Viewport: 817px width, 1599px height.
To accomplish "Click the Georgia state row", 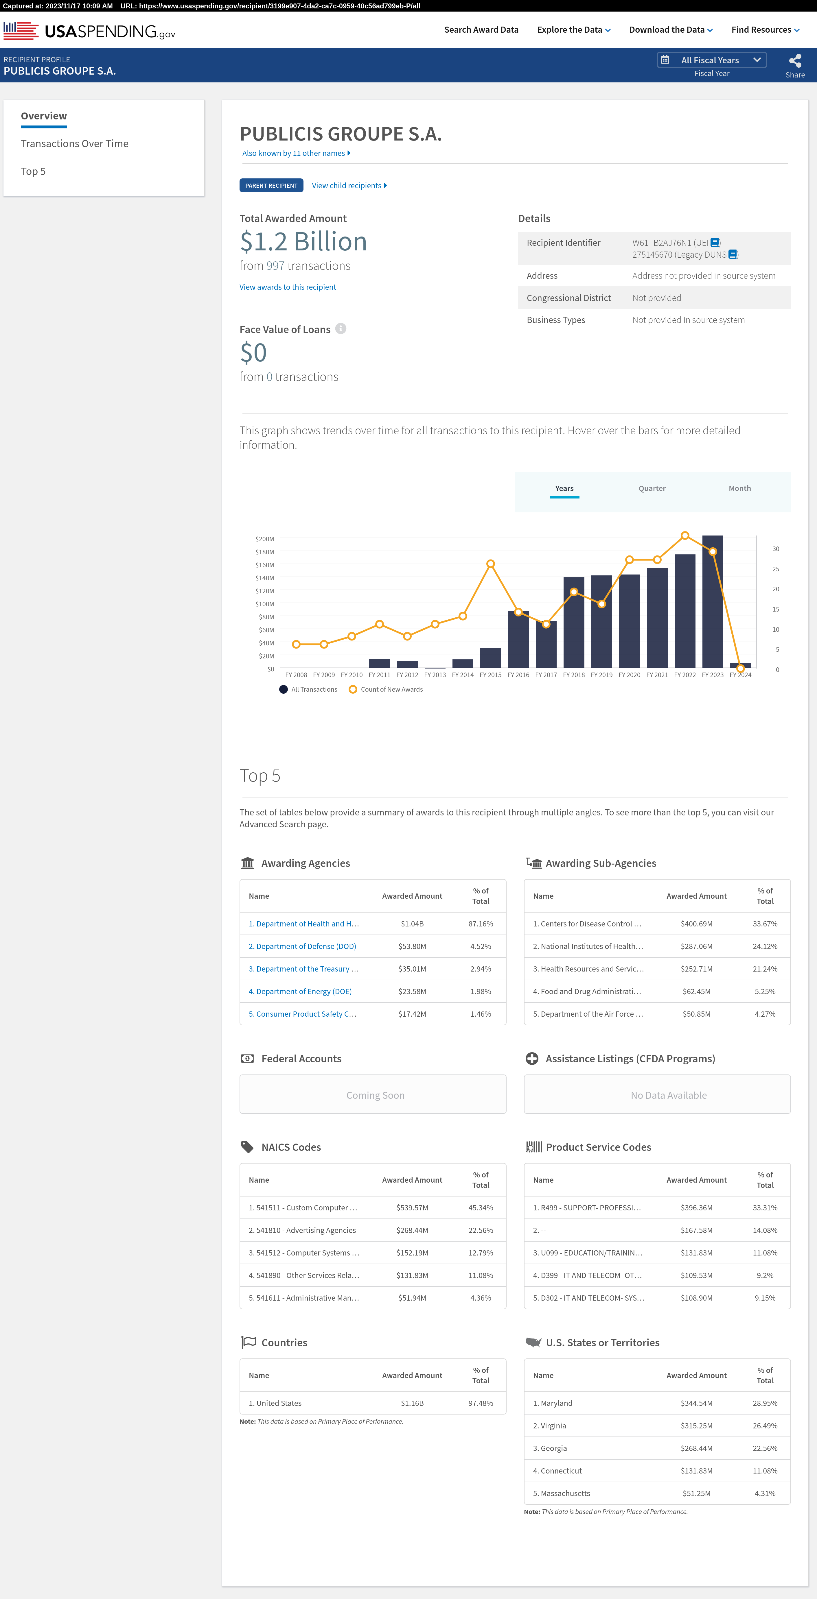I will [x=657, y=1448].
